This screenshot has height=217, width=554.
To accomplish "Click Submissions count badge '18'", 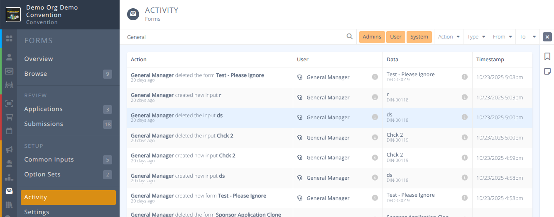I will coord(108,124).
